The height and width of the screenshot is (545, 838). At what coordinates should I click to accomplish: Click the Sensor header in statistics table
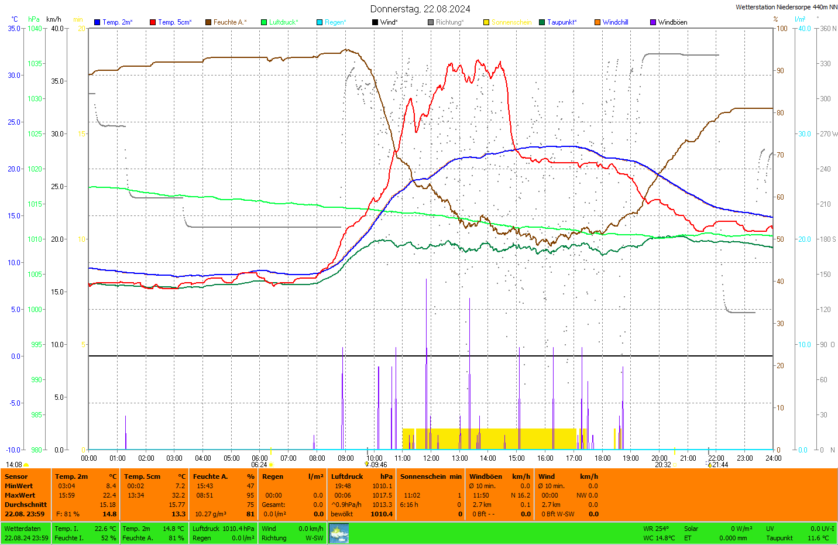tap(16, 477)
